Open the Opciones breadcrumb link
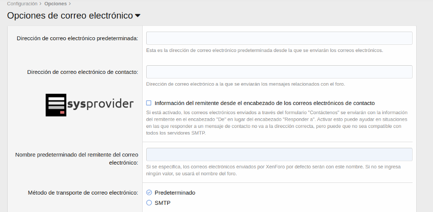Image resolution: width=433 pixels, height=212 pixels. point(55,4)
